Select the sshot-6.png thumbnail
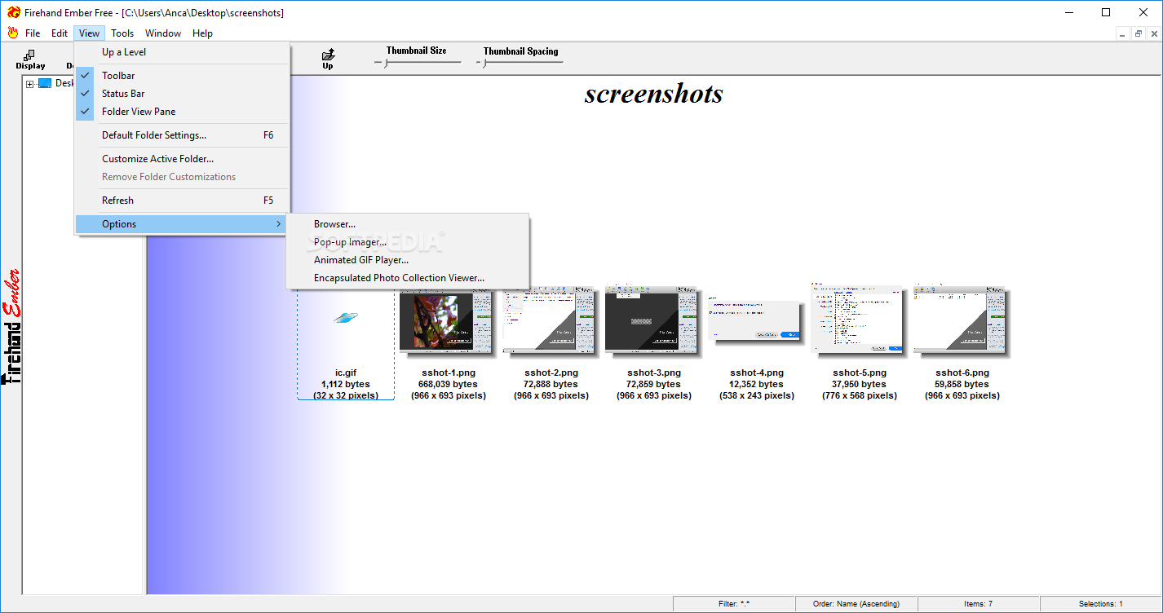The height and width of the screenshot is (613, 1163). coord(962,320)
